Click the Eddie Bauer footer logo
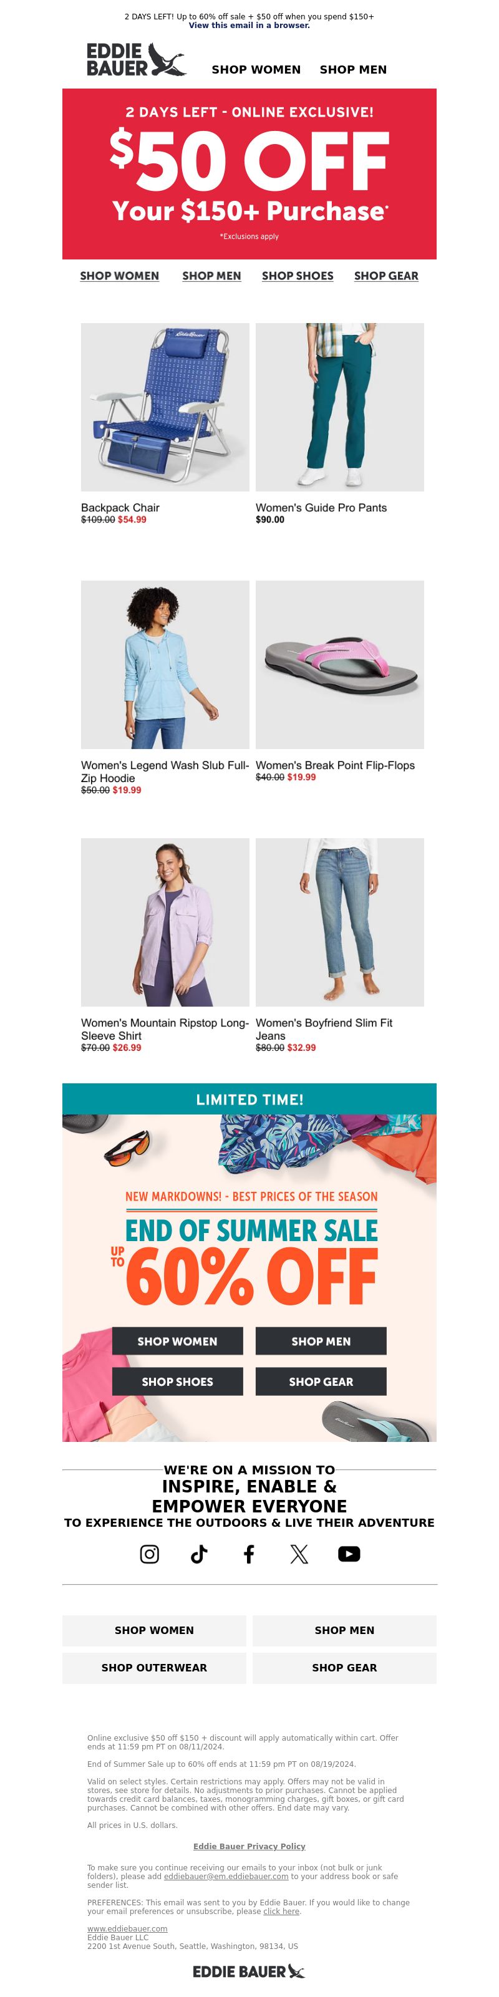The width and height of the screenshot is (499, 1997). tap(249, 1971)
